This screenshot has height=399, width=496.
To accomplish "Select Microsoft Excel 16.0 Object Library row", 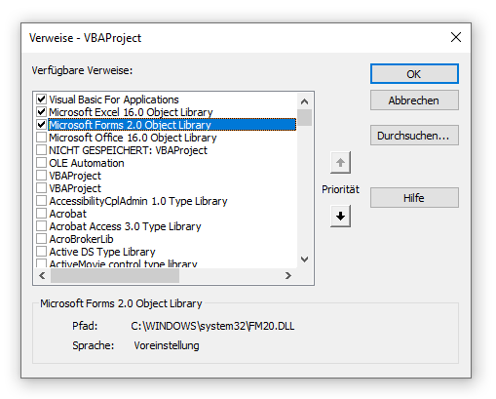I will 131,112.
